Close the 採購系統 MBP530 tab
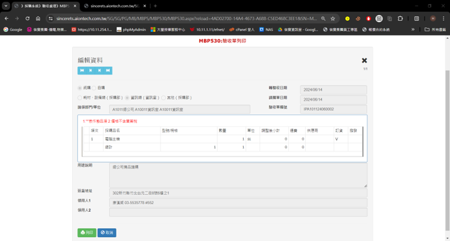 point(75,6)
